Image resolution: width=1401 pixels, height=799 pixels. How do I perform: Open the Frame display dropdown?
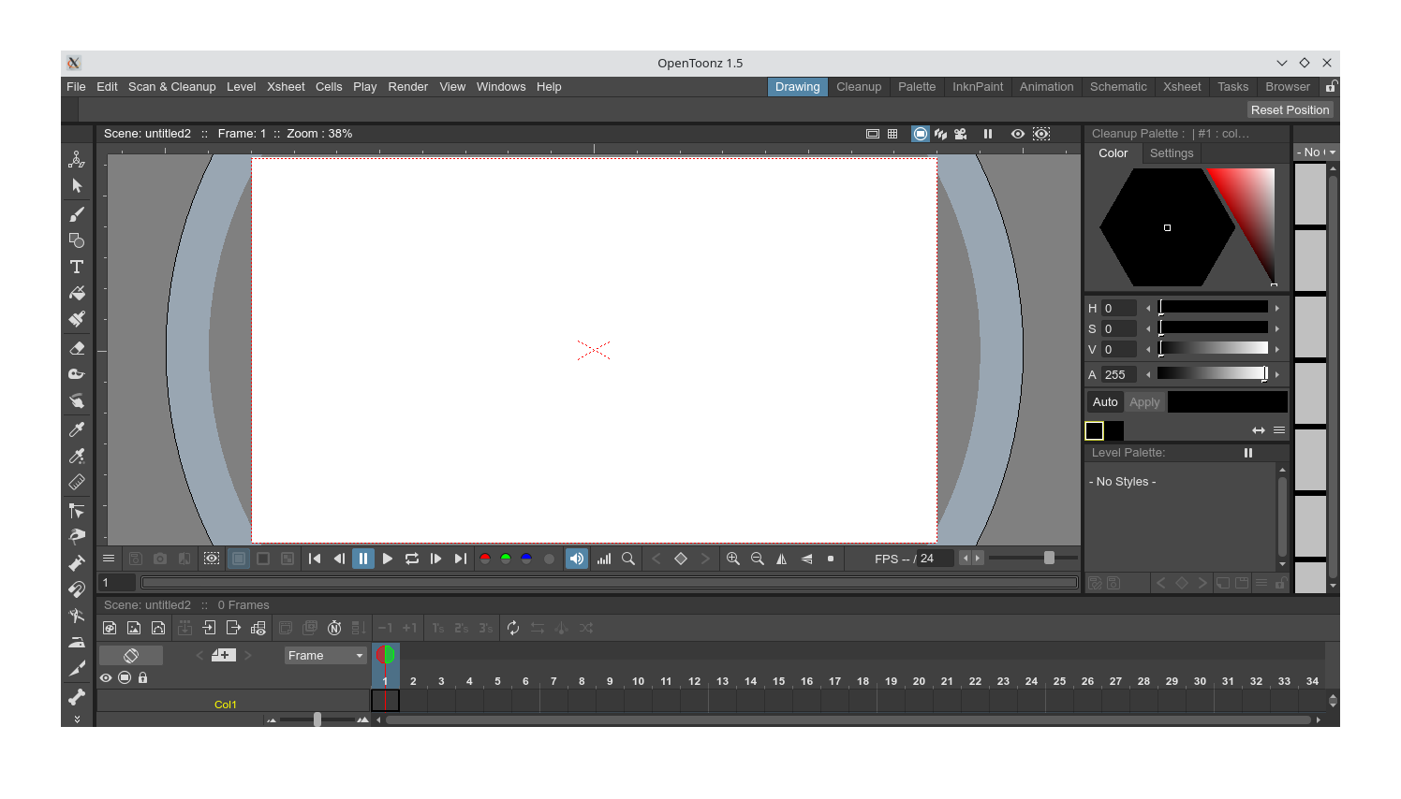[326, 655]
